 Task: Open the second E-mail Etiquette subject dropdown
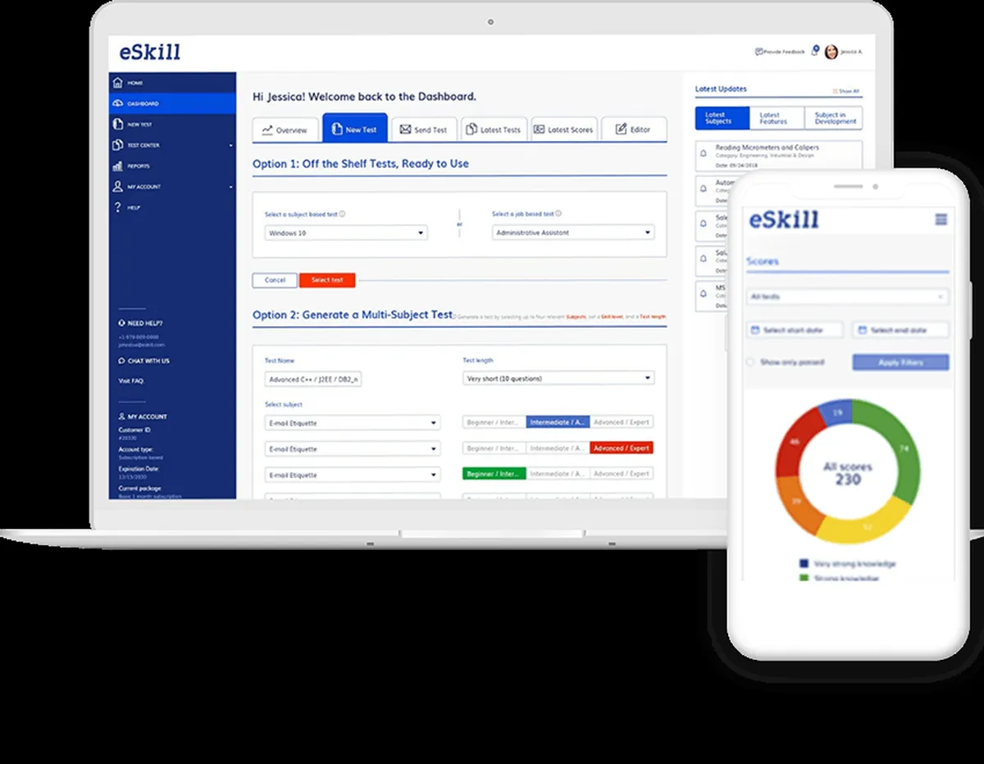[353, 449]
